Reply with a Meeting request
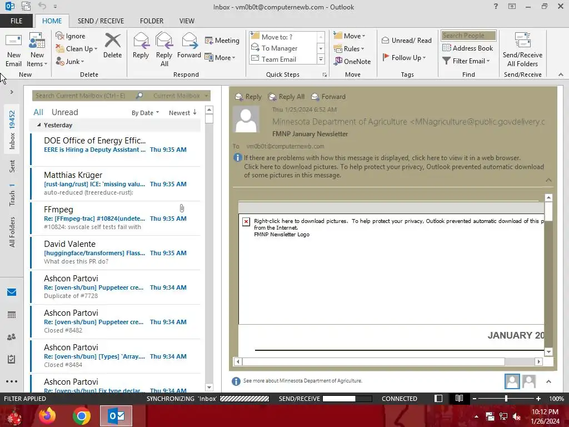Viewport: 569px width, 427px height. [x=222, y=40]
